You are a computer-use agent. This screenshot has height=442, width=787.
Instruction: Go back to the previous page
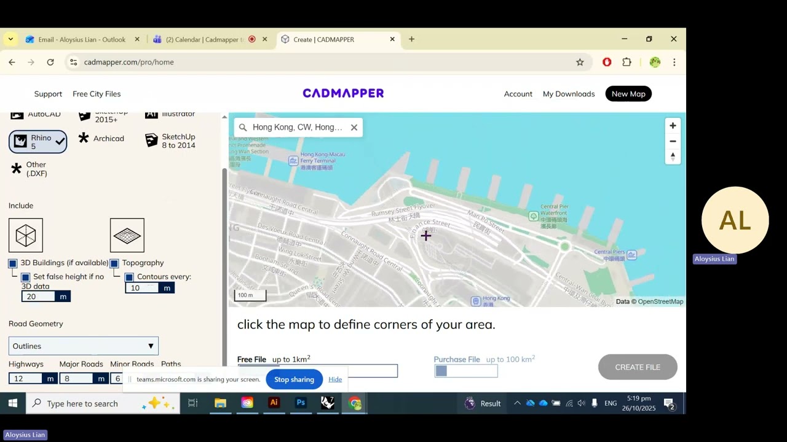[x=12, y=62]
